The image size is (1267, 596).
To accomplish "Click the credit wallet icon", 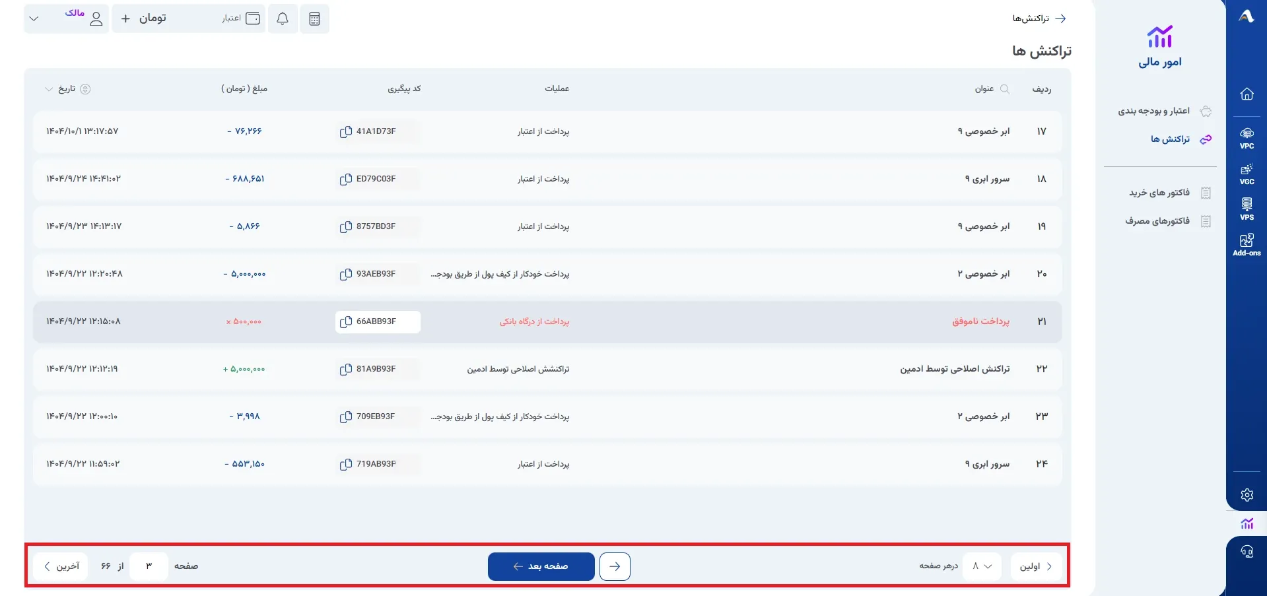I will (x=253, y=18).
